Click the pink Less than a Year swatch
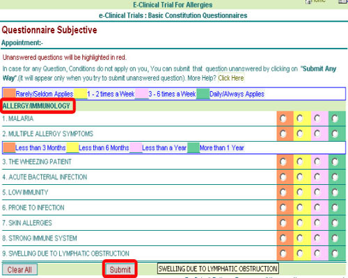The width and height of the screenshot is (348, 278). click(136, 147)
